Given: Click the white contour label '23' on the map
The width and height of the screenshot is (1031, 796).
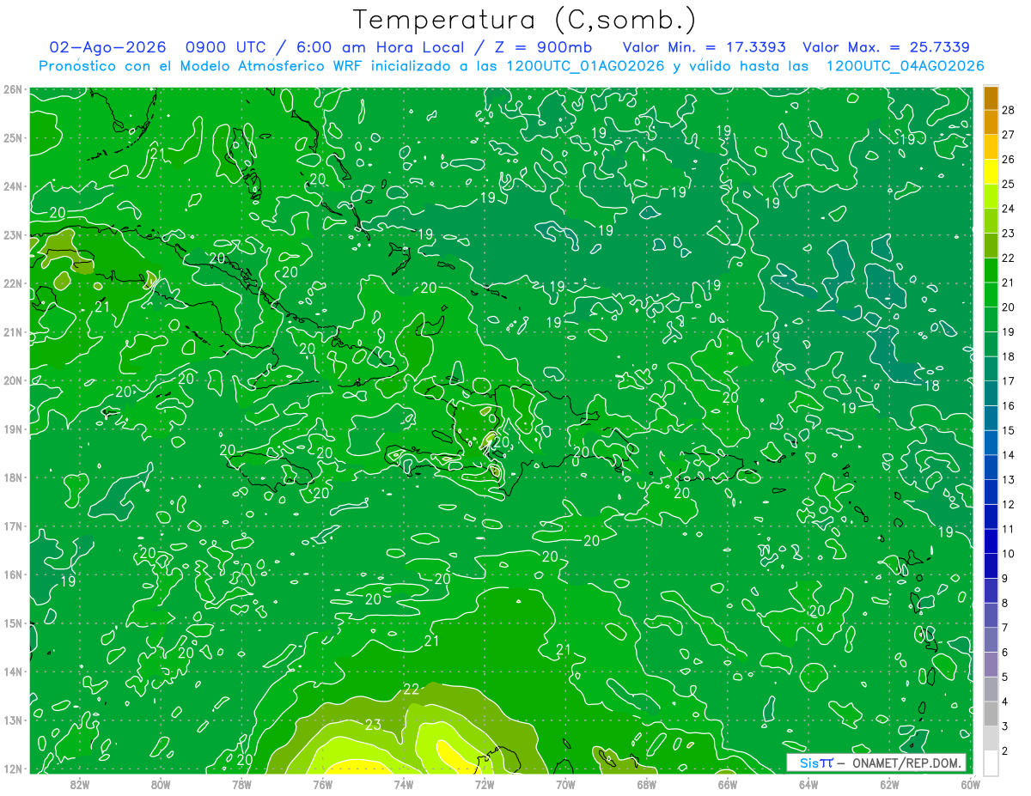Looking at the screenshot, I should pyautogui.click(x=373, y=725).
